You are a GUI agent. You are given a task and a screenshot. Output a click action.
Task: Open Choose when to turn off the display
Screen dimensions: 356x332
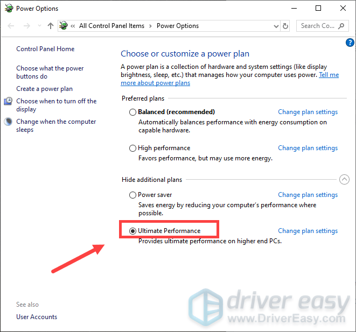[x=57, y=105]
